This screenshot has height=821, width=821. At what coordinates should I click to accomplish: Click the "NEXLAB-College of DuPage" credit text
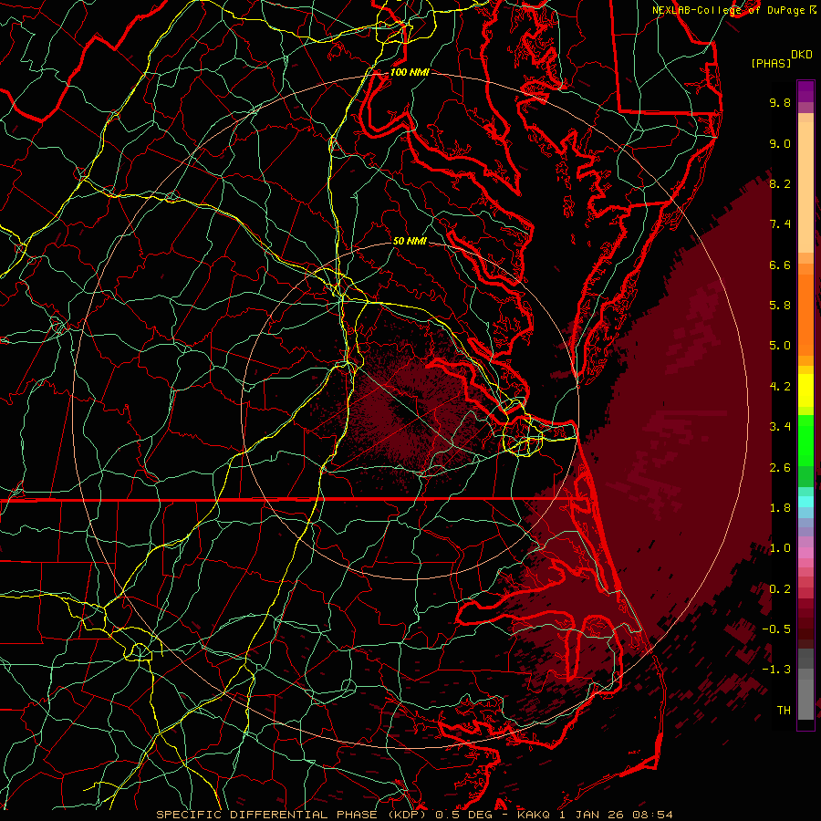pos(731,10)
